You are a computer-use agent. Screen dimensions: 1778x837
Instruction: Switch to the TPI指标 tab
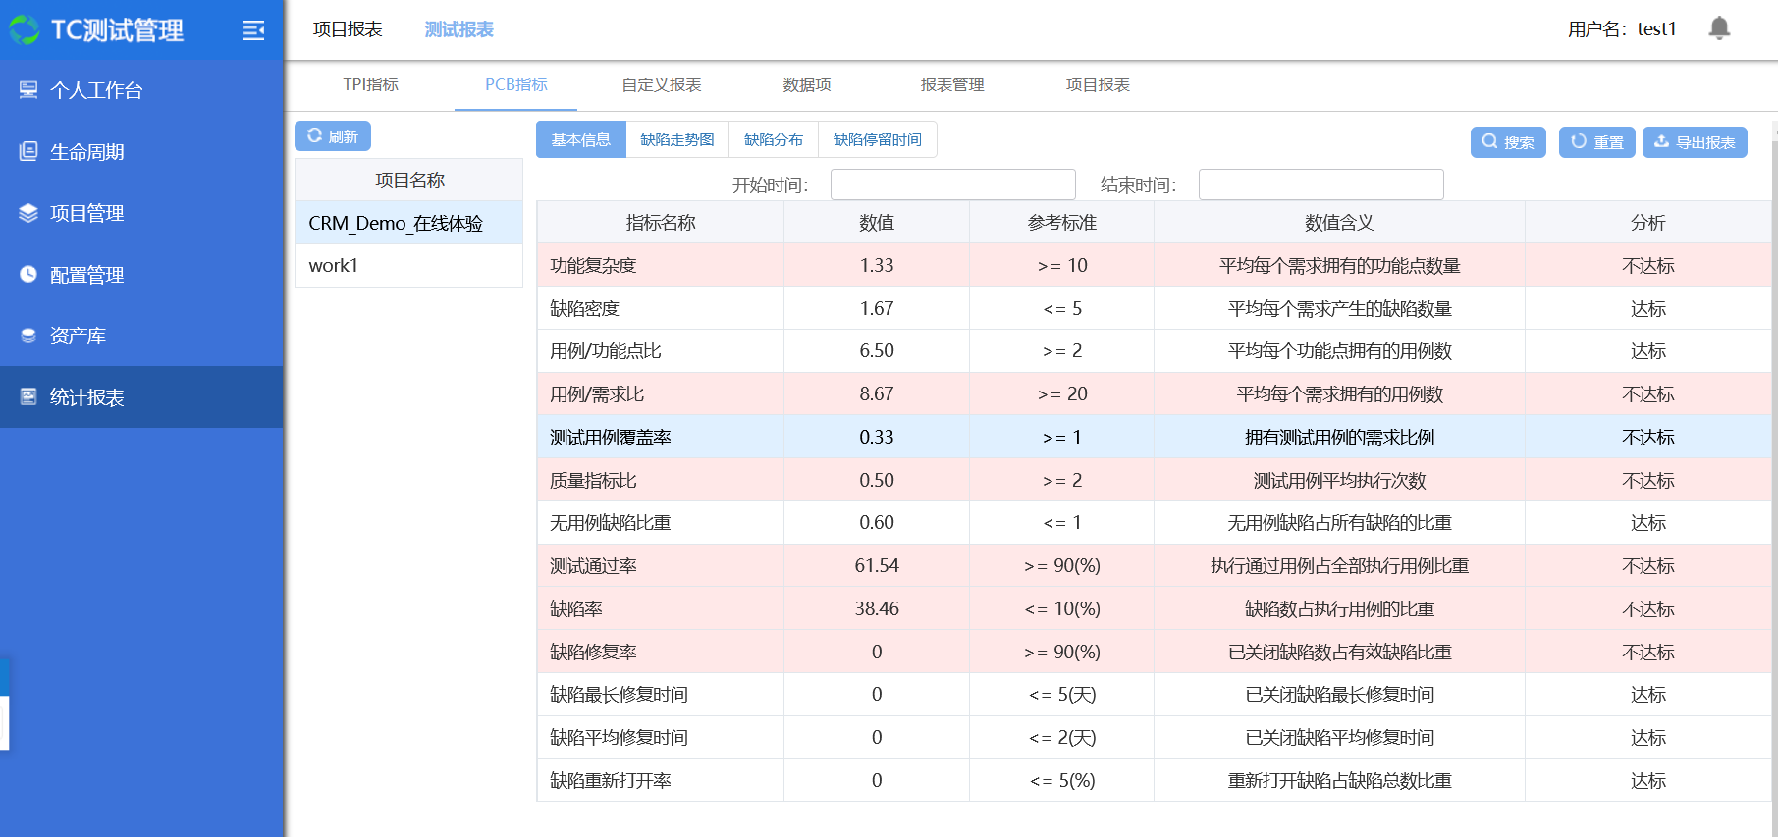click(370, 85)
